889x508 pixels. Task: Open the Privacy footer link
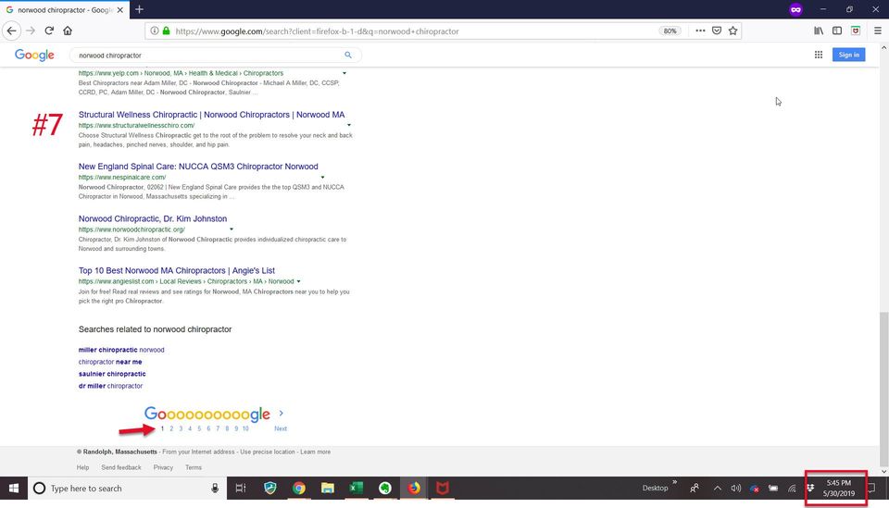(x=163, y=468)
